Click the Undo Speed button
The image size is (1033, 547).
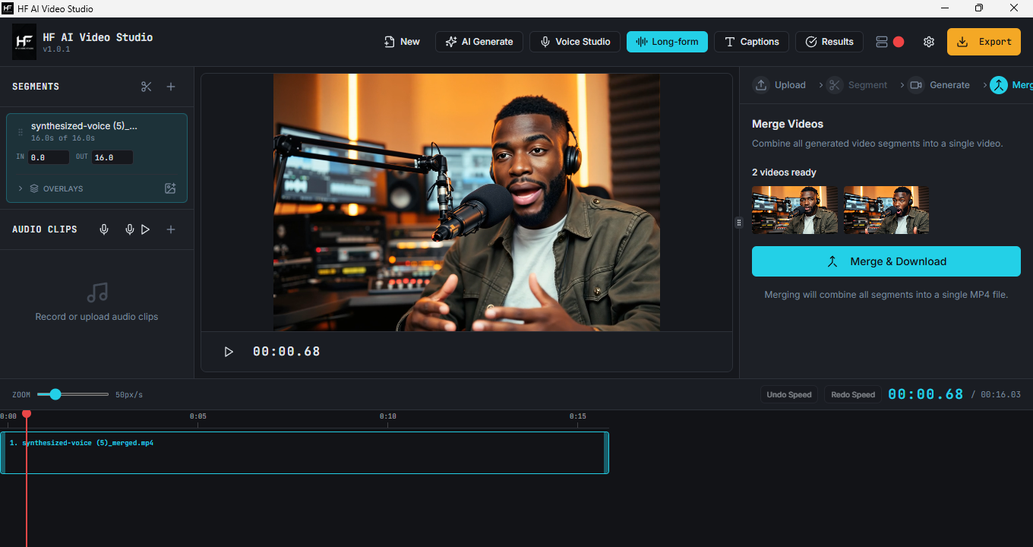pyautogui.click(x=789, y=394)
